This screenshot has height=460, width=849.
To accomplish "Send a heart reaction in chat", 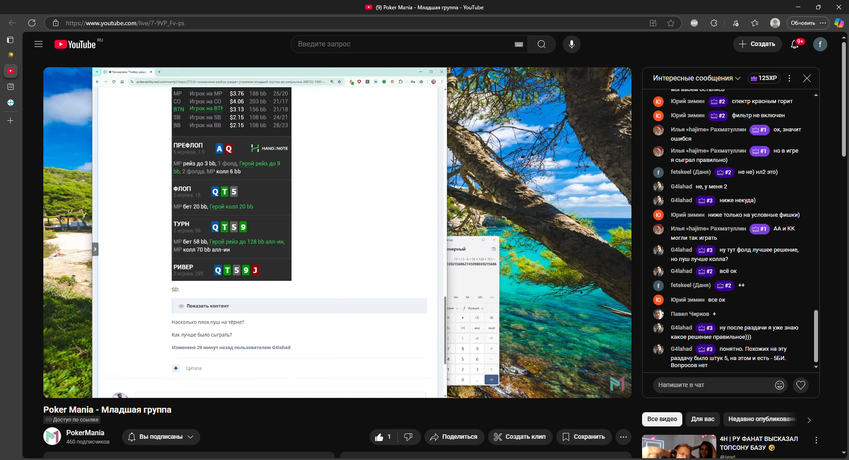I will point(801,385).
